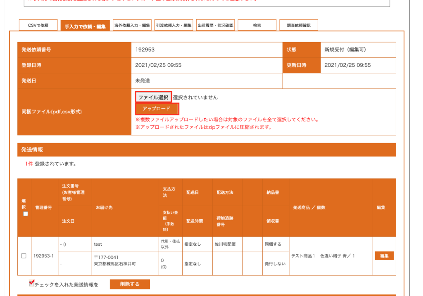Click the ファイル選択 button
The image size is (423, 296).
(x=153, y=98)
